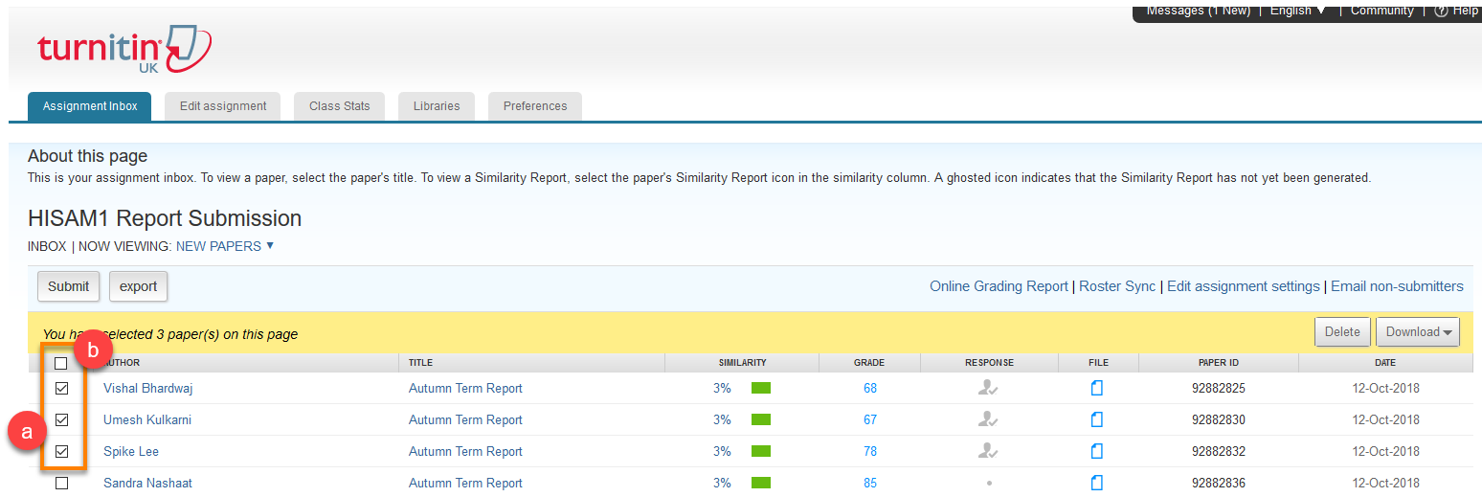The height and width of the screenshot is (497, 1482).
Task: Open grade 67 for Umesh Kulkarni
Action: (870, 419)
